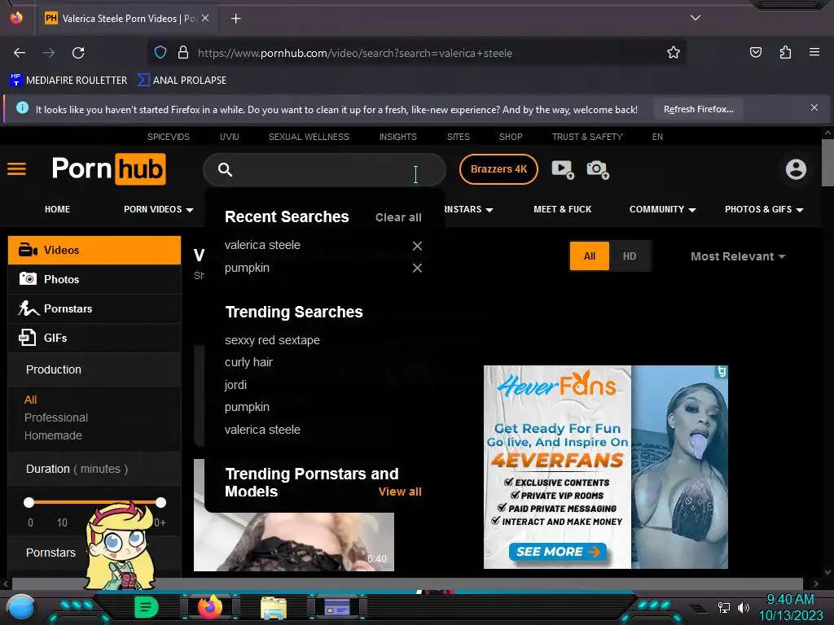Select the Videos sidebar tab
The height and width of the screenshot is (625, 834).
click(x=94, y=250)
